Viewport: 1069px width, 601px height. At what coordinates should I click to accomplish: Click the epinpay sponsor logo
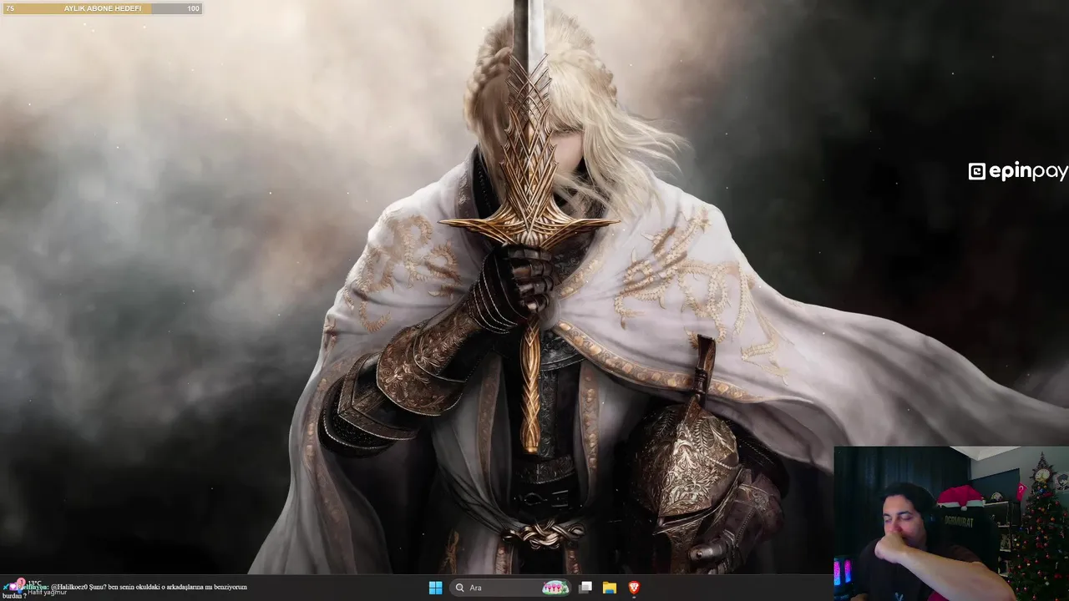coord(1018,172)
